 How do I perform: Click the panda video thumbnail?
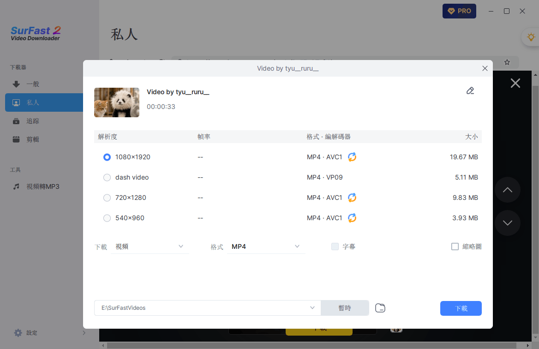[x=117, y=102]
